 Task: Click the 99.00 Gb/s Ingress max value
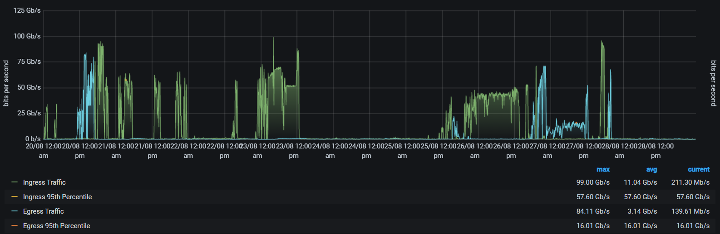(x=593, y=182)
